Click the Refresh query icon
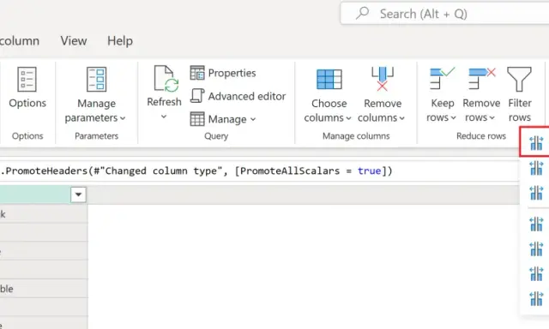 (x=166, y=79)
